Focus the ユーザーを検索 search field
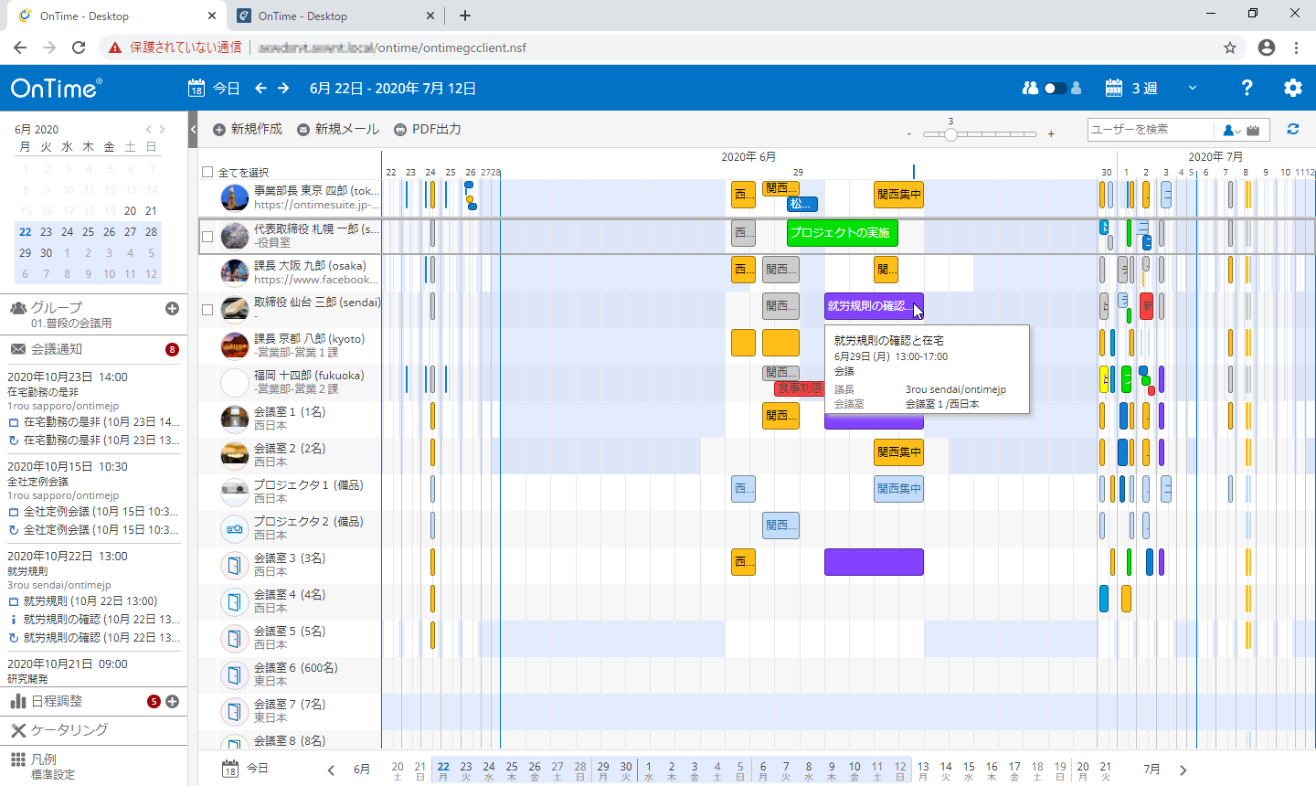 [x=1151, y=130]
